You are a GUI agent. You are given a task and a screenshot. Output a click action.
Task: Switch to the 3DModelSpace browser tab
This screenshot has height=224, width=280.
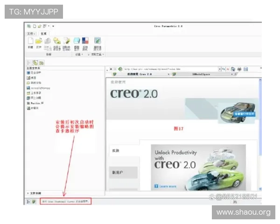[x=200, y=74]
